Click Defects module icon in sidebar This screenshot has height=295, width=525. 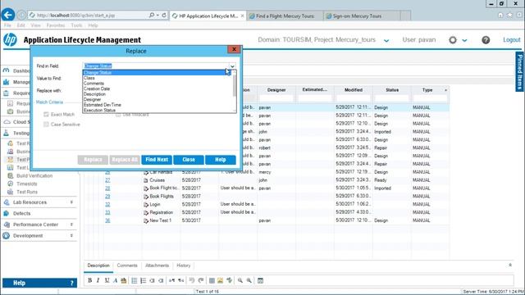[x=6, y=213]
